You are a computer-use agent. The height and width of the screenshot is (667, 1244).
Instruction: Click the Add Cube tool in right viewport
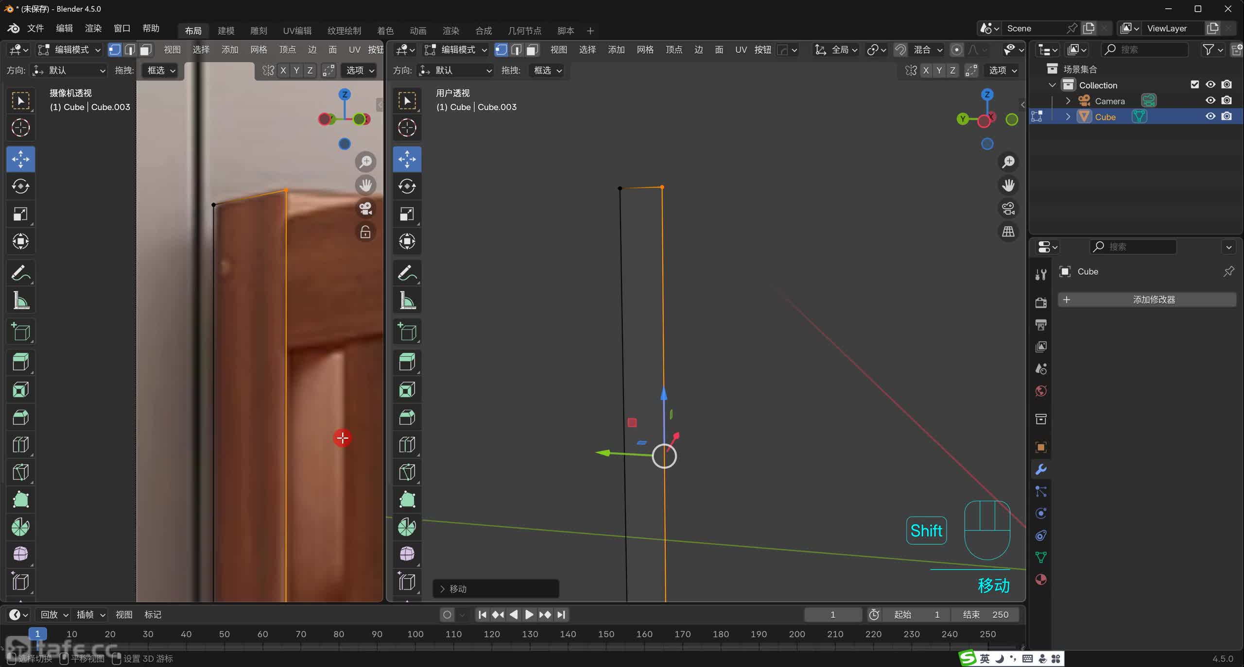click(x=407, y=333)
